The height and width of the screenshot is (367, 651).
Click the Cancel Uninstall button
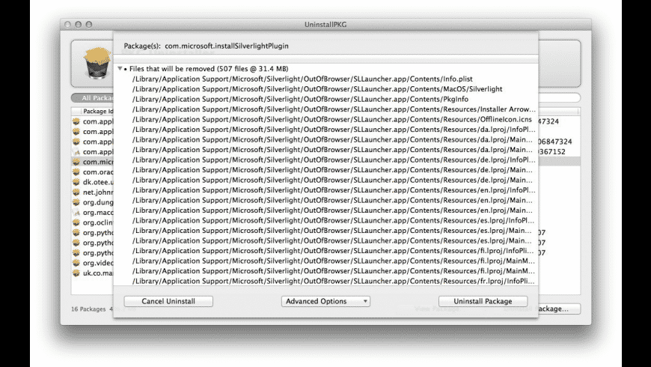168,301
